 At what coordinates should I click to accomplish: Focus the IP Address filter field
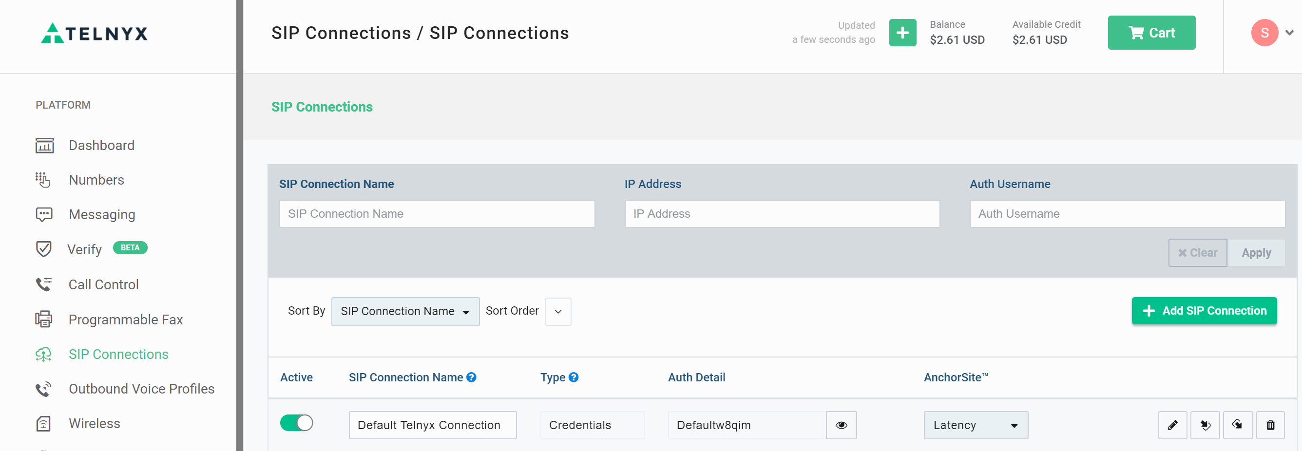pos(782,214)
